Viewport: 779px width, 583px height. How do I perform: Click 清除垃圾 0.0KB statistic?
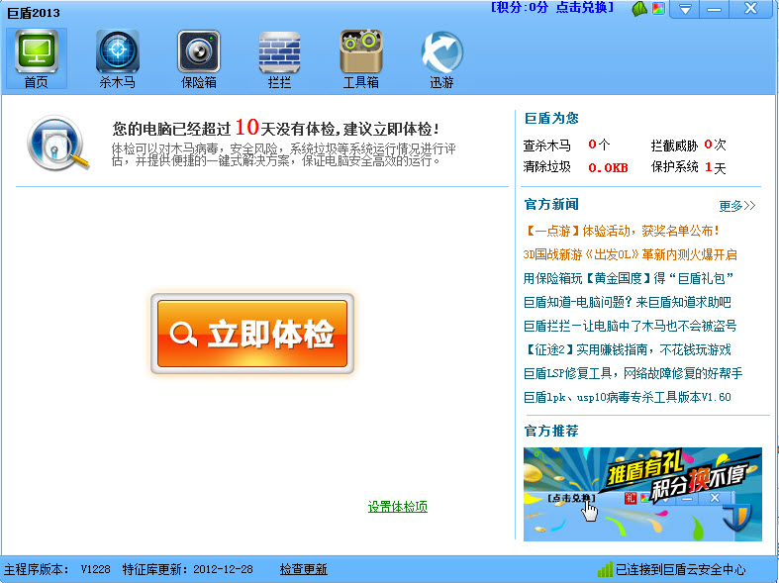tap(575, 167)
